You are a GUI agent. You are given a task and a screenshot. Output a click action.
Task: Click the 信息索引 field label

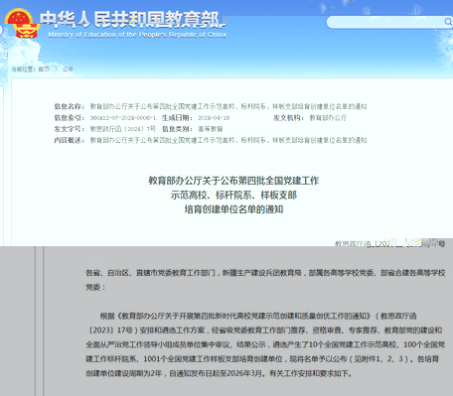point(69,118)
